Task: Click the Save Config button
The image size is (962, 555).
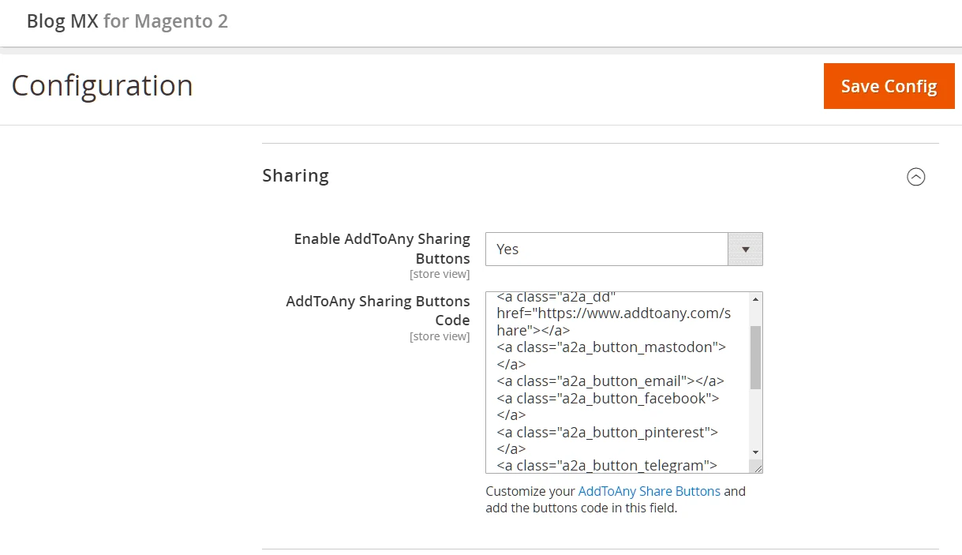Action: tap(889, 86)
